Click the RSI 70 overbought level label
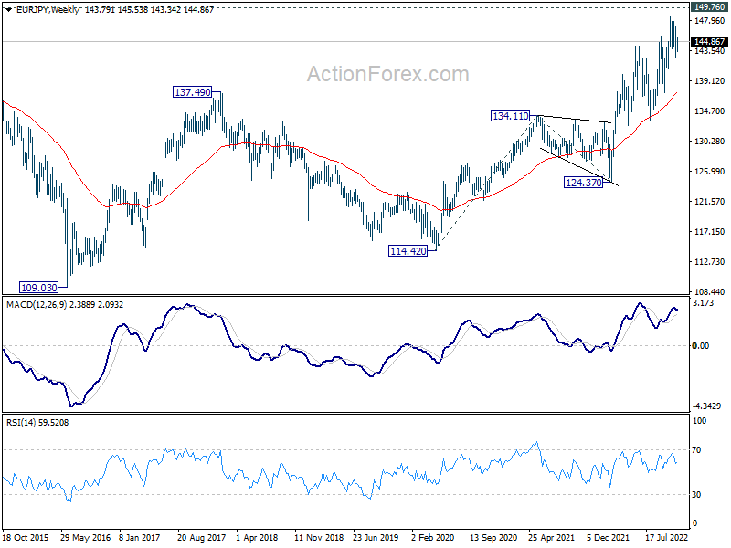 point(696,450)
